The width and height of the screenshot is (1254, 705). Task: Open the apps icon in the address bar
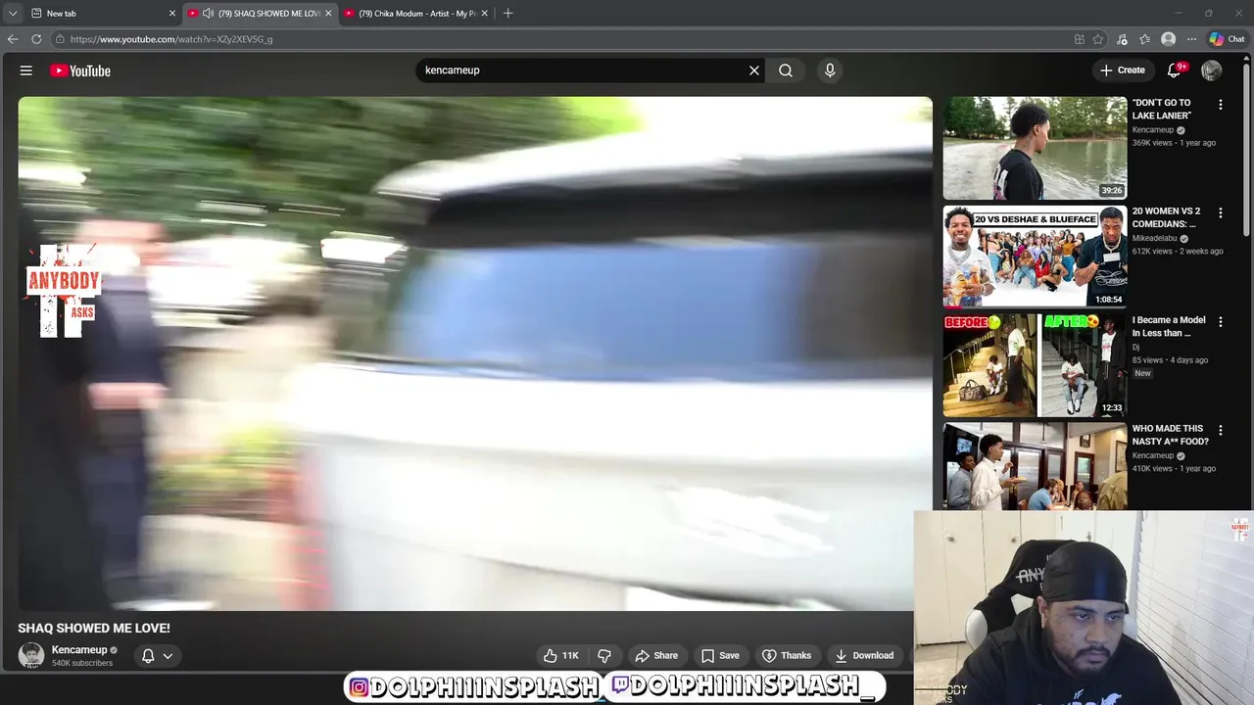tap(1080, 39)
